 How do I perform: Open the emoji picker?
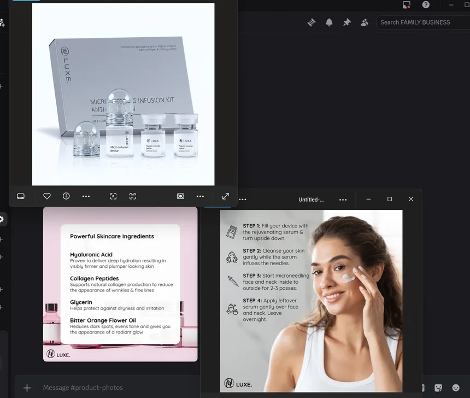point(456,387)
